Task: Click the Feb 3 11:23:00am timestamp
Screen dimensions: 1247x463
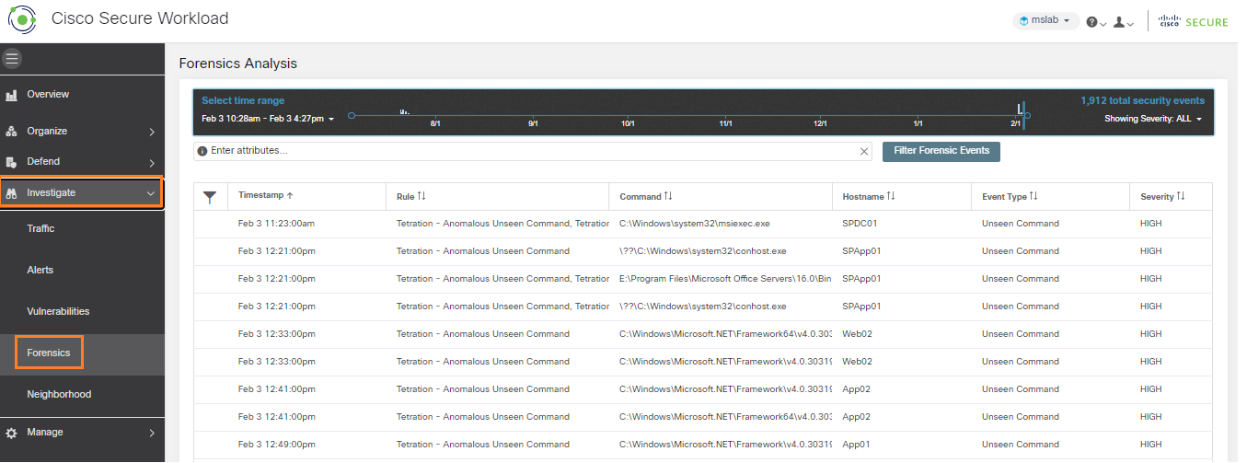Action: (x=276, y=224)
